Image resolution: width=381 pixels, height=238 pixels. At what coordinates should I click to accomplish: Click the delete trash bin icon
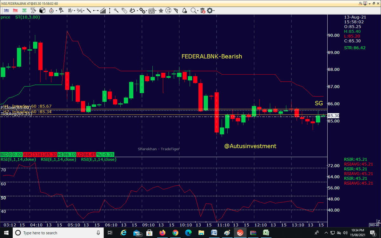tap(203, 10)
